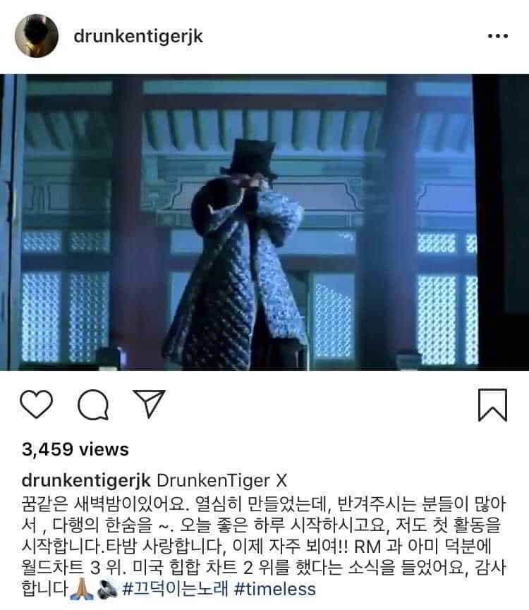
Task: Open comments via the speech bubble icon
Action: [x=93, y=405]
